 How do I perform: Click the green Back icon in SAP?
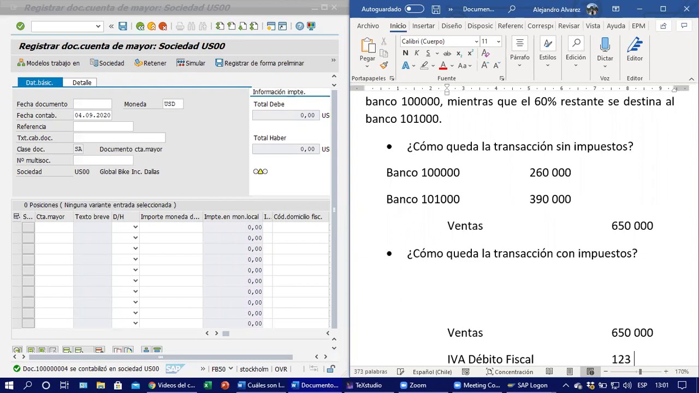point(140,26)
